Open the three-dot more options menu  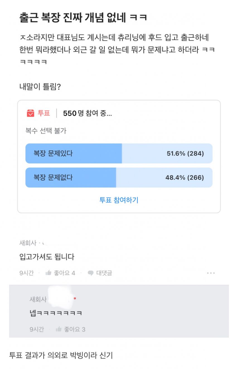[x=211, y=273]
